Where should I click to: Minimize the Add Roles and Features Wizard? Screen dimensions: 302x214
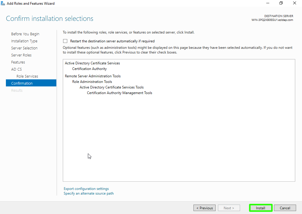(267, 3)
